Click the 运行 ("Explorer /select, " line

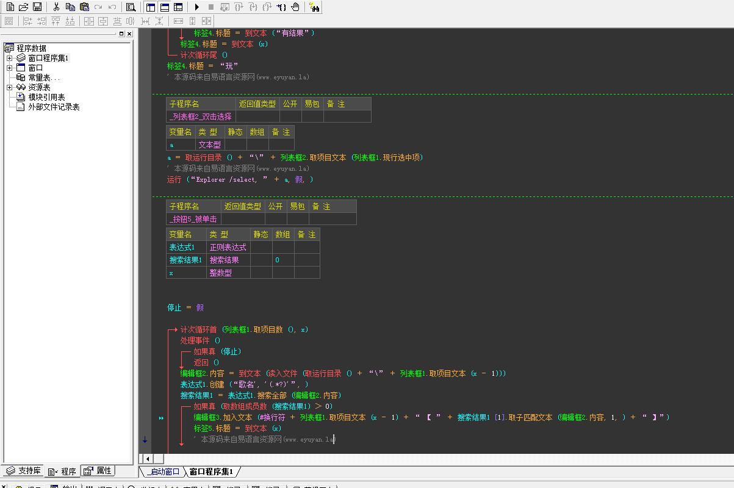(x=240, y=179)
